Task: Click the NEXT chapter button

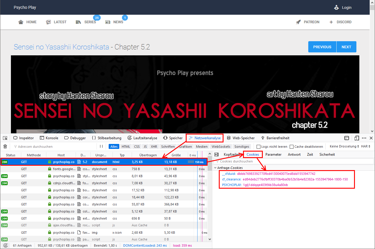Action: click(346, 47)
